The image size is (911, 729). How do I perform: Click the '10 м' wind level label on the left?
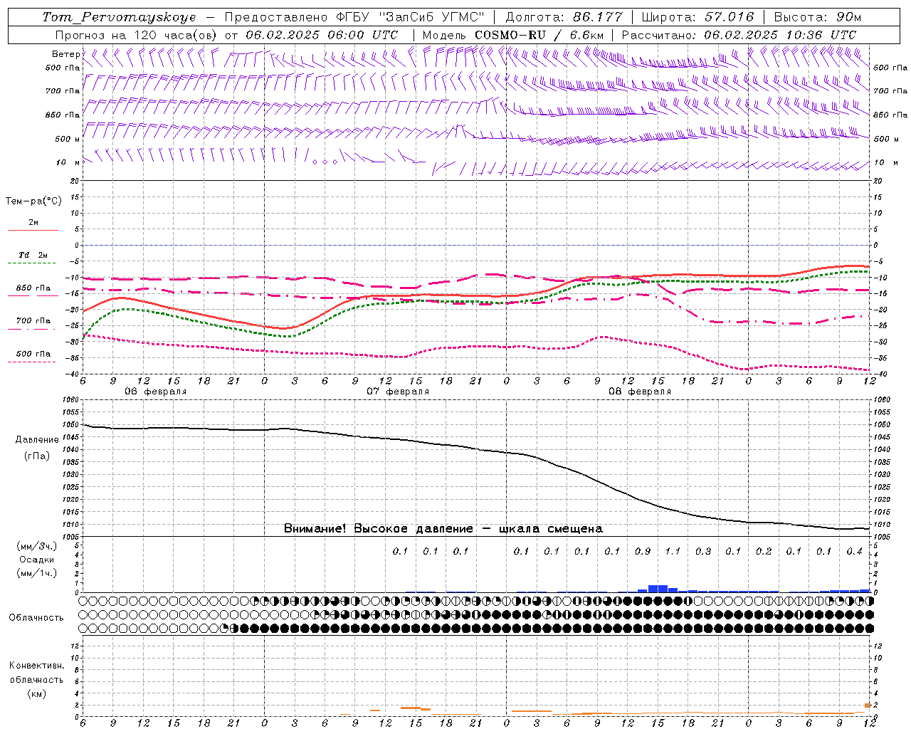pyautogui.click(x=68, y=162)
